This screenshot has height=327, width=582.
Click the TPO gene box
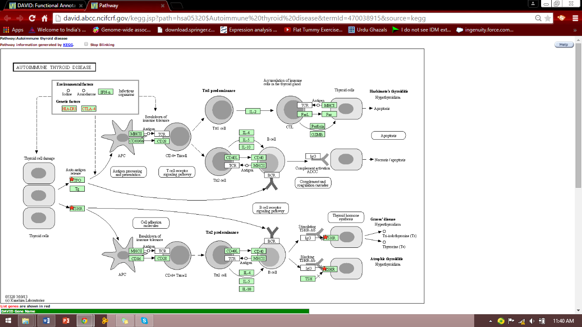78,180
